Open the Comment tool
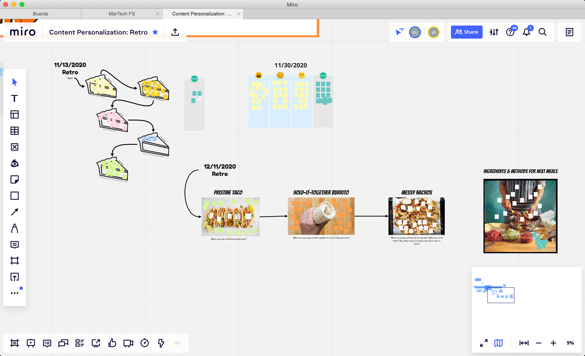The image size is (585, 356). click(x=14, y=245)
